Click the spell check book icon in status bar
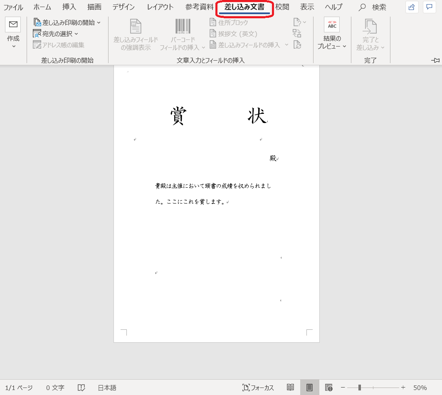 click(81, 388)
